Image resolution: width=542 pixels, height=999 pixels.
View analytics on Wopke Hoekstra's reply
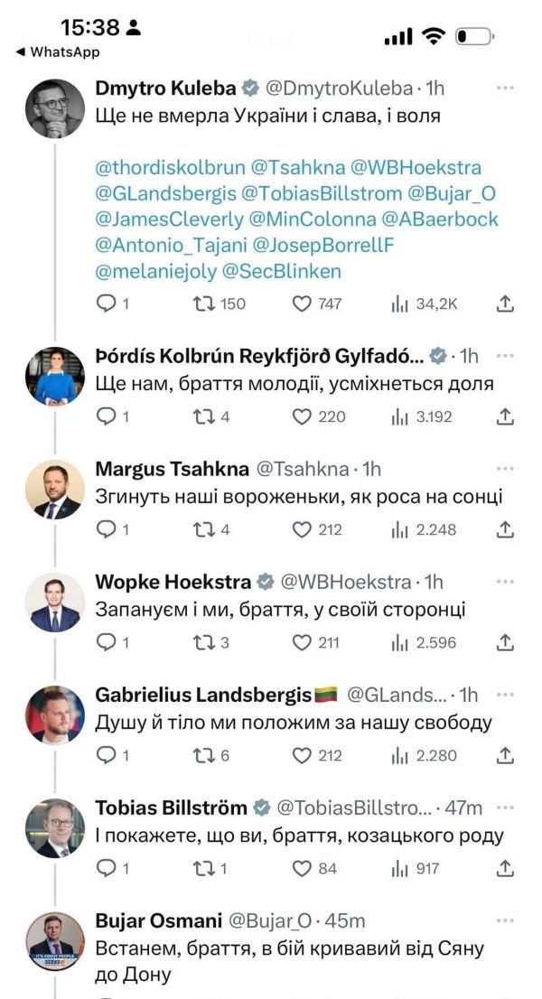click(x=400, y=642)
